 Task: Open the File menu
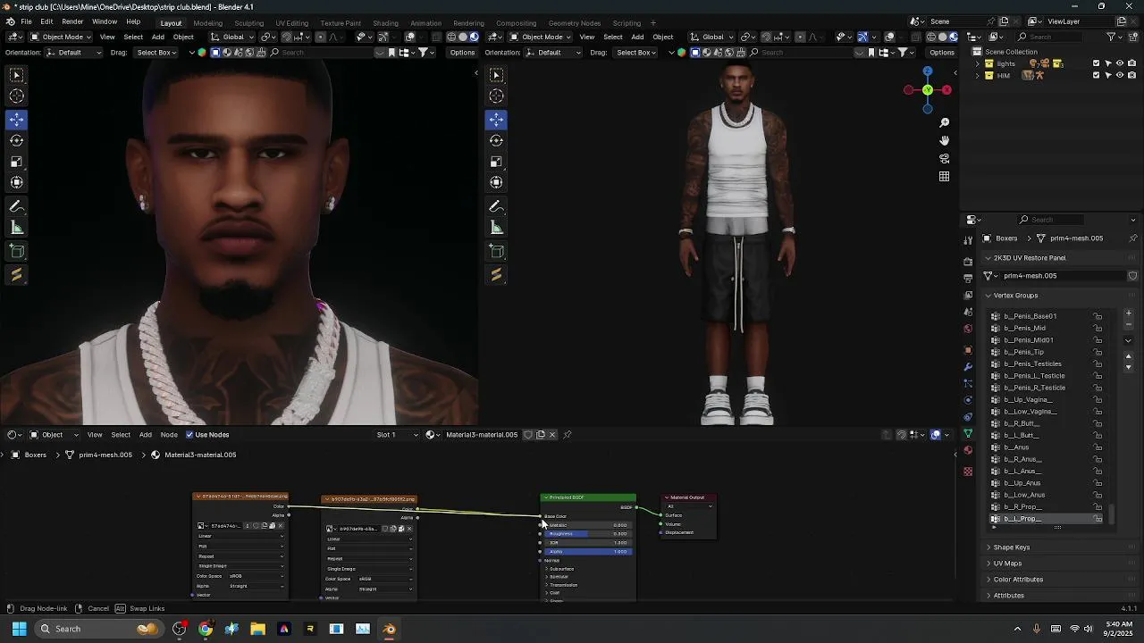tap(27, 21)
